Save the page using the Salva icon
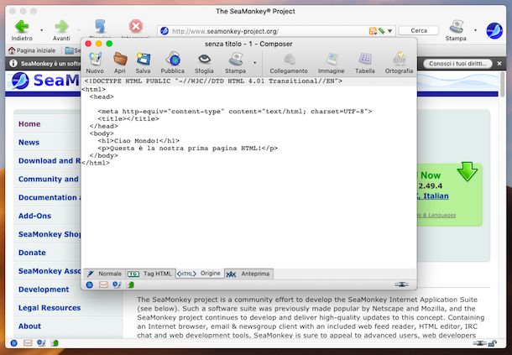Viewport: 512px width, 355px height. point(143,59)
